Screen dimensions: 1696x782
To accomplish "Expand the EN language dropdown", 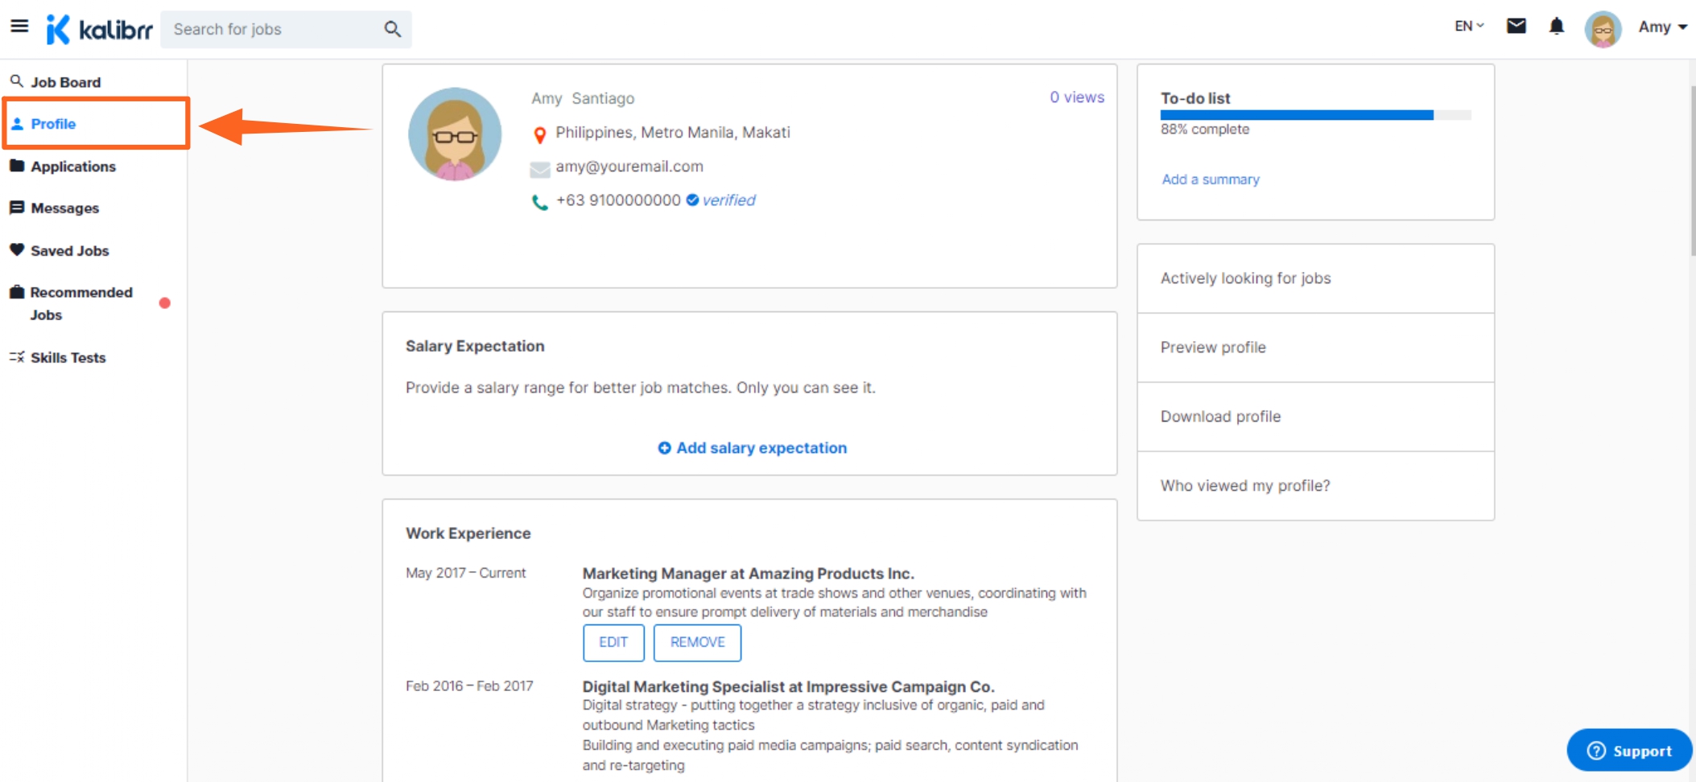I will click(x=1468, y=27).
